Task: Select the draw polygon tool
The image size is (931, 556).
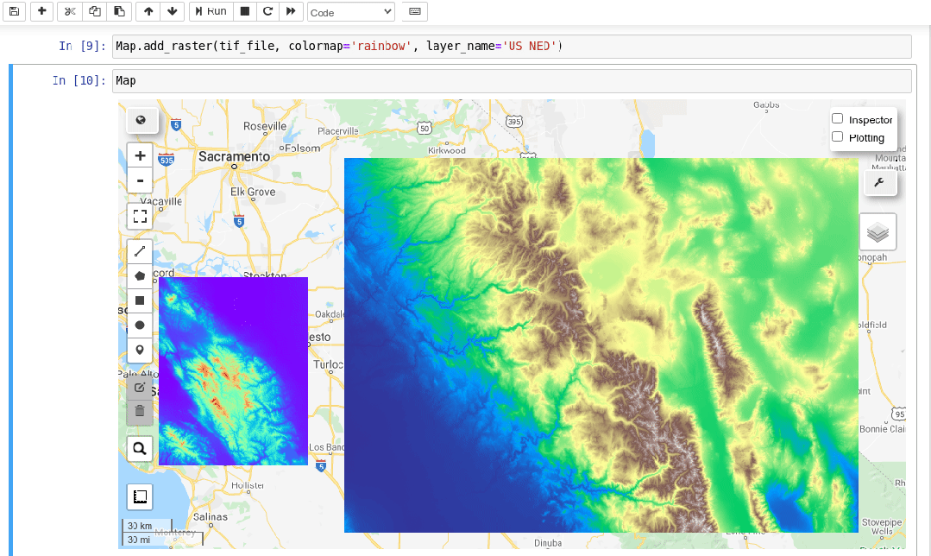Action: pos(140,276)
